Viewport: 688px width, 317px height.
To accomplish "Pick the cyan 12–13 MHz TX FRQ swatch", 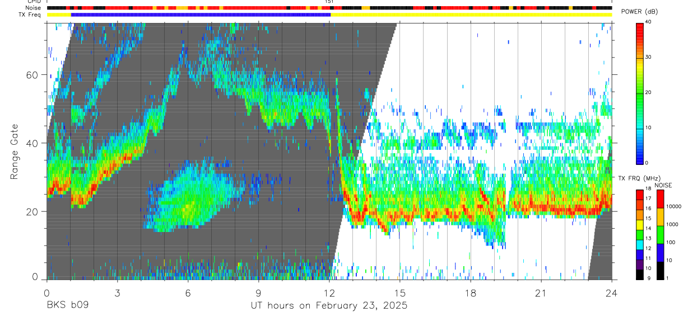I will point(639,244).
